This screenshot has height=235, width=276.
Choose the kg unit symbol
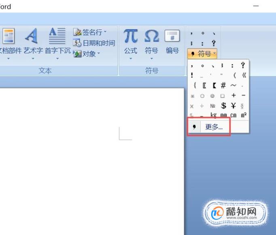213,115
